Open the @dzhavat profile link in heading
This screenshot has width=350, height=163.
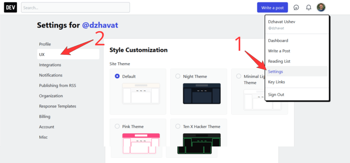pos(100,25)
